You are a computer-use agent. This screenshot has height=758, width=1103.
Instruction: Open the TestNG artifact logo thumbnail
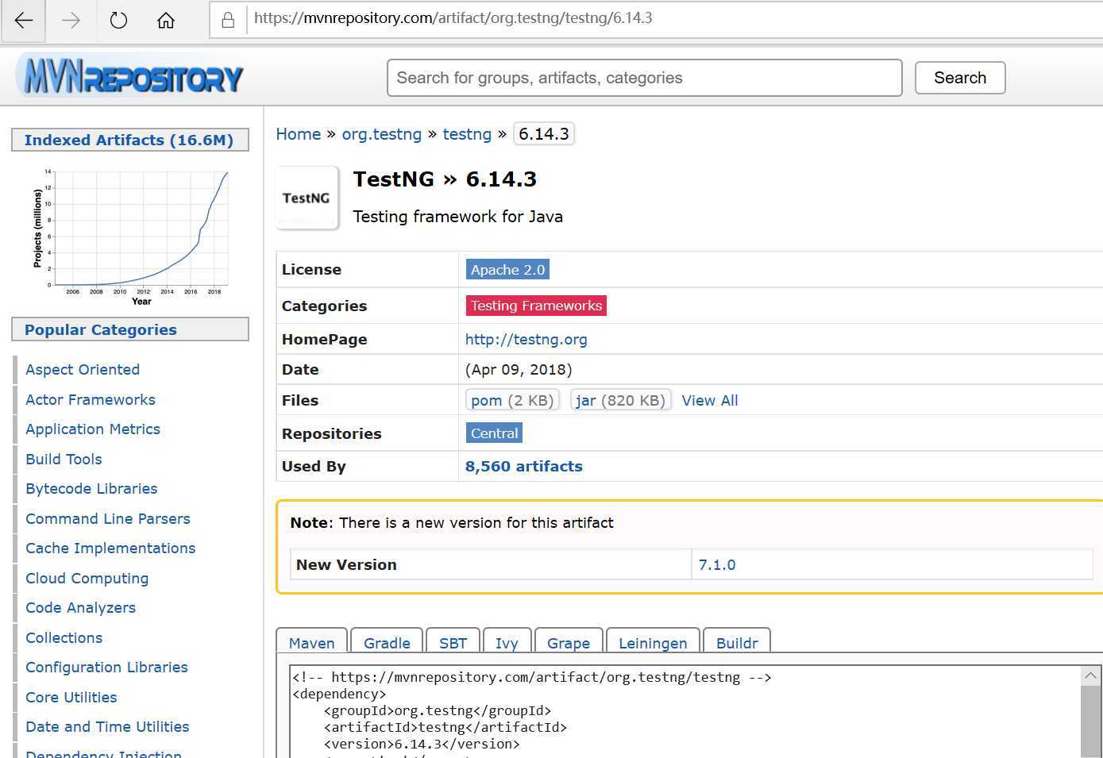click(x=307, y=198)
